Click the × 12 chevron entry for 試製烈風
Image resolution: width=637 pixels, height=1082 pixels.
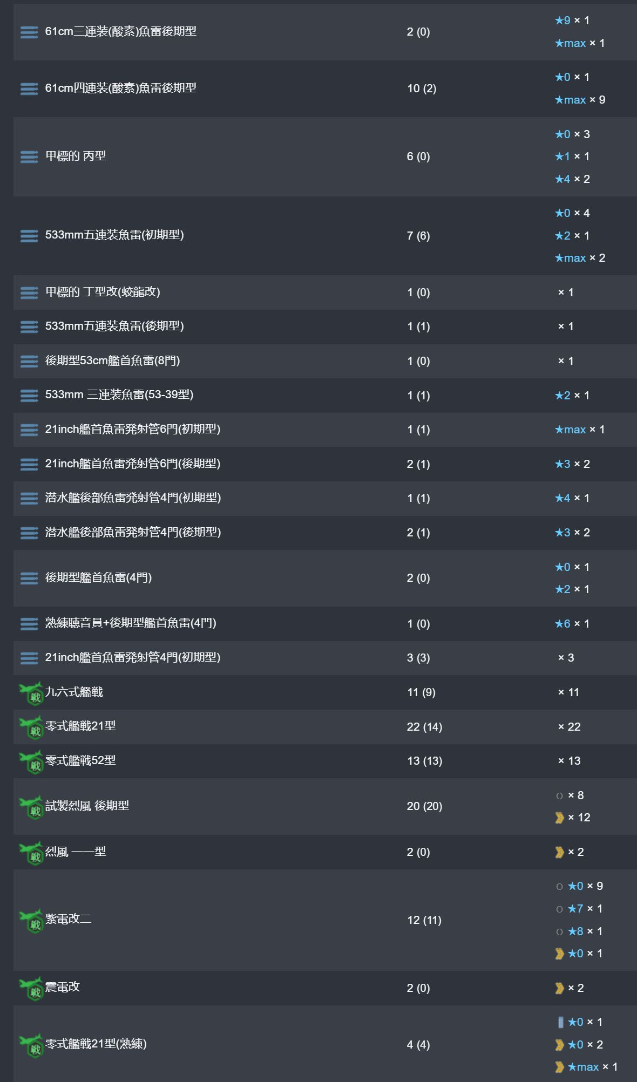click(x=573, y=818)
